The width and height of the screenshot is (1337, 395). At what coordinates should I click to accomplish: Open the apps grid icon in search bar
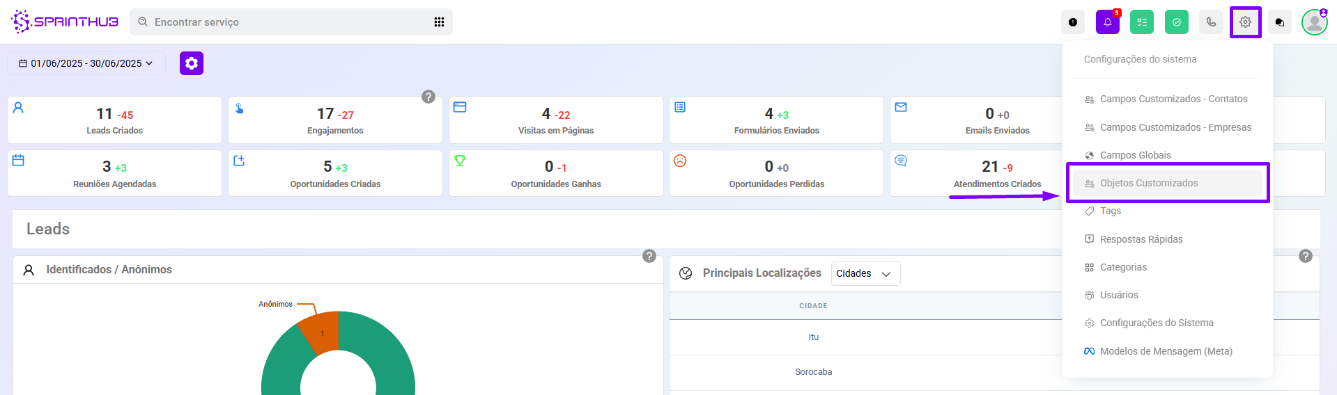tap(439, 22)
